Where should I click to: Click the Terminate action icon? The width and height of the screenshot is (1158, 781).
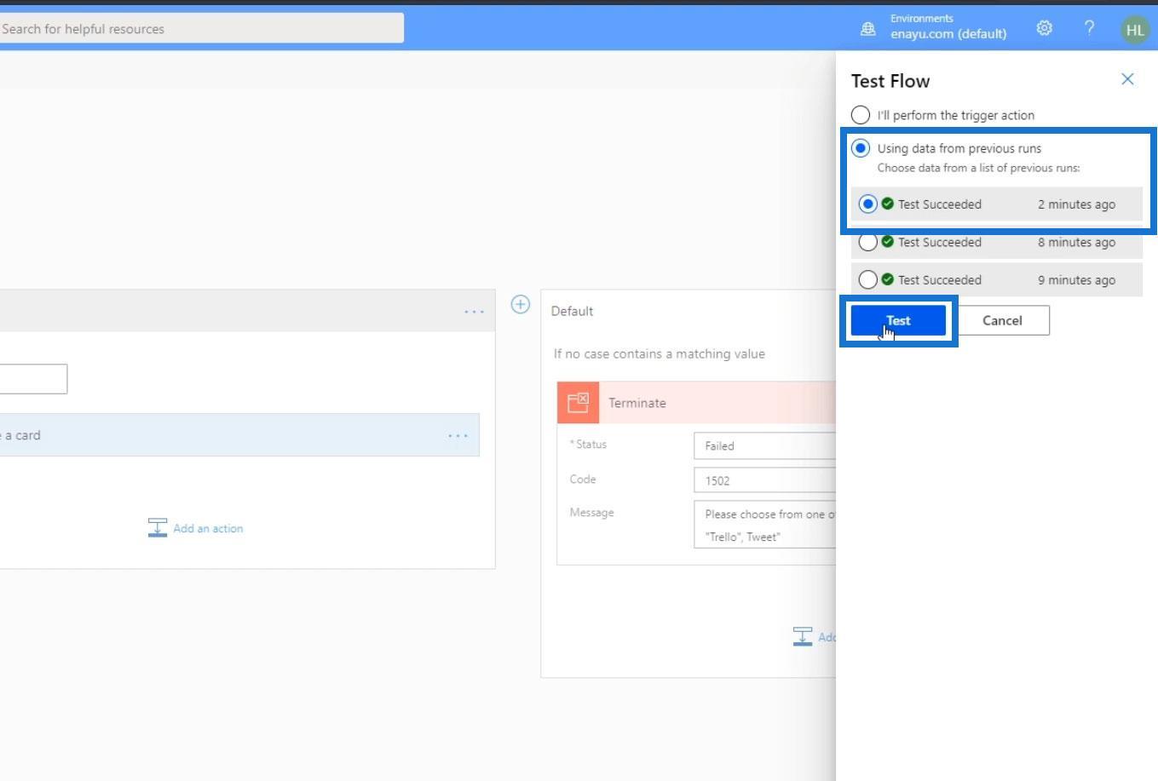pos(578,402)
